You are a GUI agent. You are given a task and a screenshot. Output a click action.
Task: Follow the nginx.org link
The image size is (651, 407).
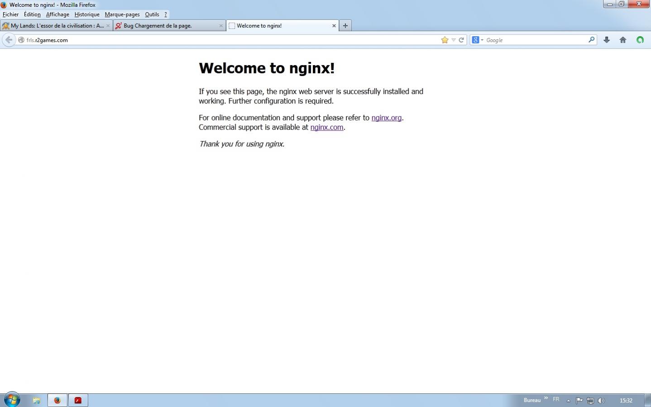386,118
